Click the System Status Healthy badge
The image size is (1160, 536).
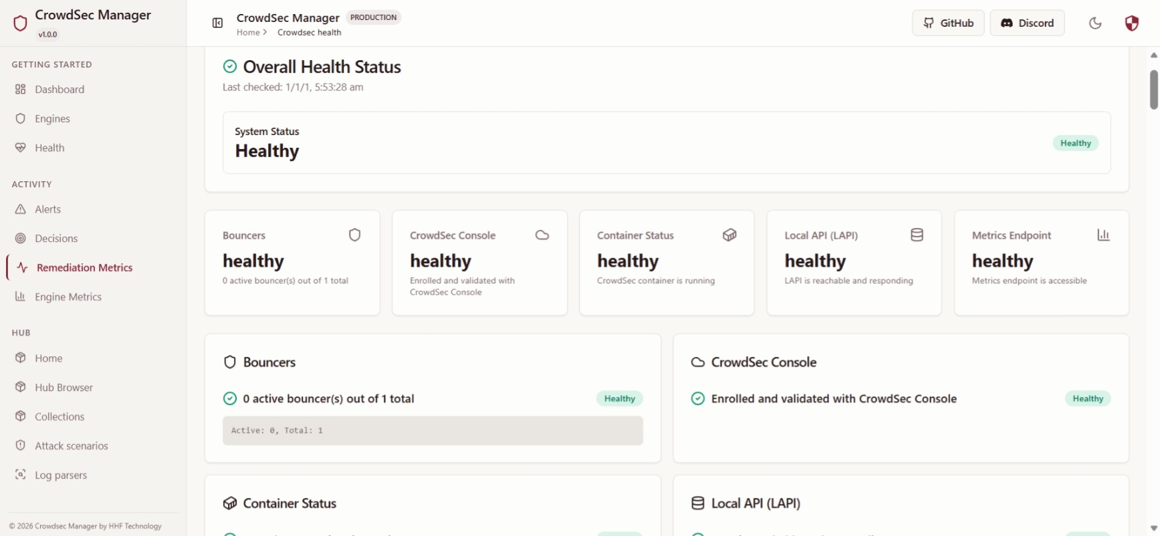tap(1076, 143)
